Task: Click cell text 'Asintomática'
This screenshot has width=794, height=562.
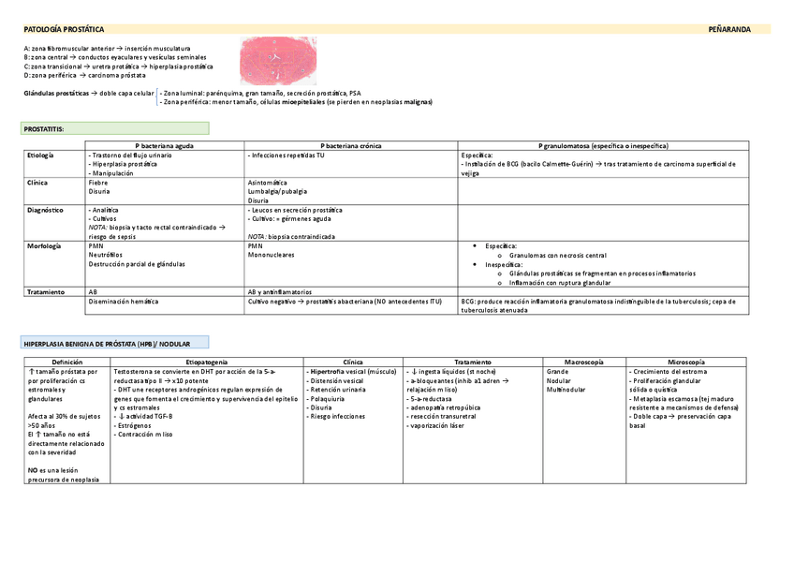Action: coord(268,183)
